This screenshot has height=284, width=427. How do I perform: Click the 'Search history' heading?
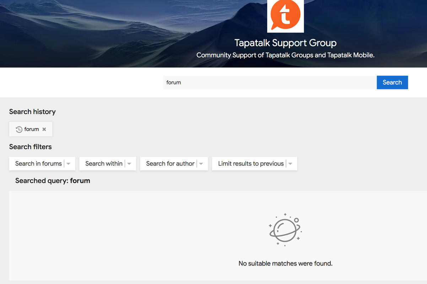coord(32,112)
